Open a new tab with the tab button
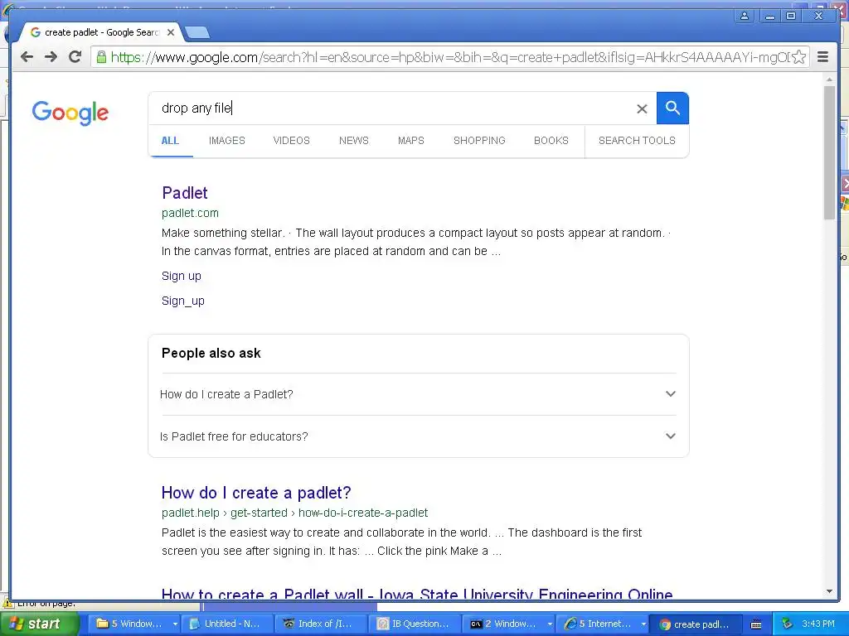849x636 pixels. click(x=196, y=33)
